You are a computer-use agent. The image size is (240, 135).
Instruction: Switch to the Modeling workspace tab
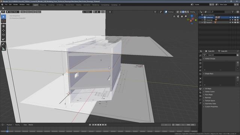(43, 5)
